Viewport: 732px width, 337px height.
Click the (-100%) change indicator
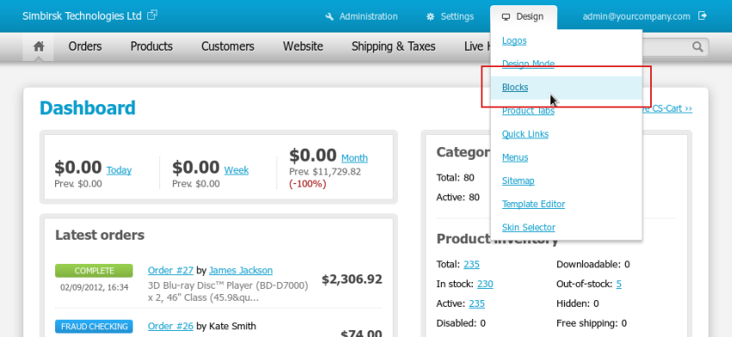(x=307, y=184)
